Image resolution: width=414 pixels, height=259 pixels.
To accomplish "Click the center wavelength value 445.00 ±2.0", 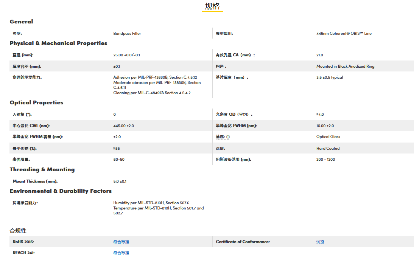I will point(123,126).
